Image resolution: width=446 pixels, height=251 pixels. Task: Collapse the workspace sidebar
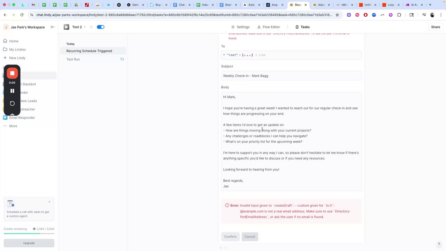point(53,27)
